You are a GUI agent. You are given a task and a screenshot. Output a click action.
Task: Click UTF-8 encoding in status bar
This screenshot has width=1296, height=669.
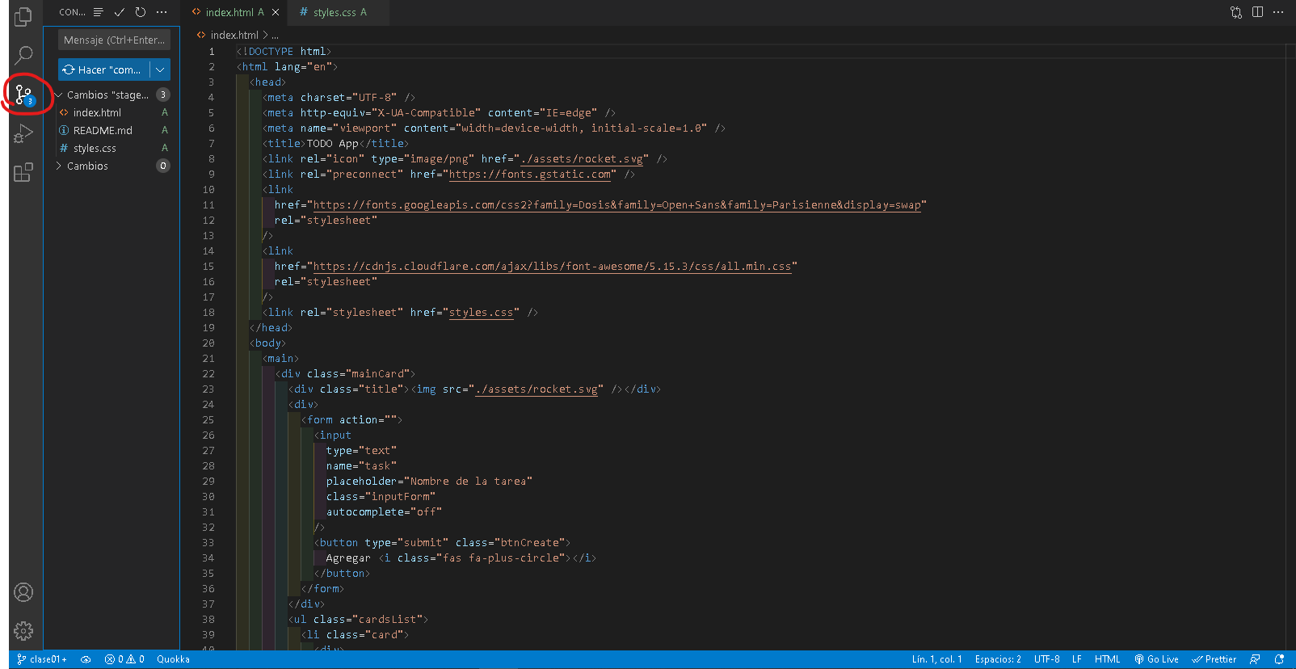[1046, 659]
